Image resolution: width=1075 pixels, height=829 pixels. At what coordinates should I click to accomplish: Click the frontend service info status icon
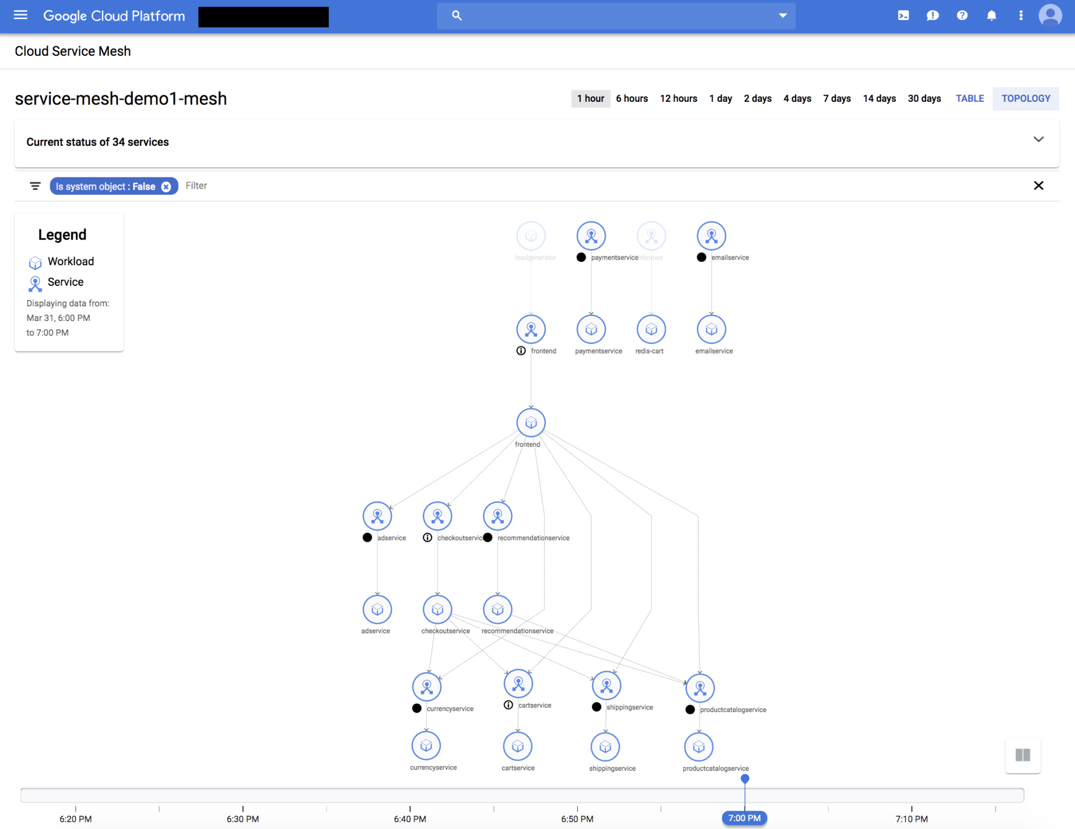[x=521, y=351]
